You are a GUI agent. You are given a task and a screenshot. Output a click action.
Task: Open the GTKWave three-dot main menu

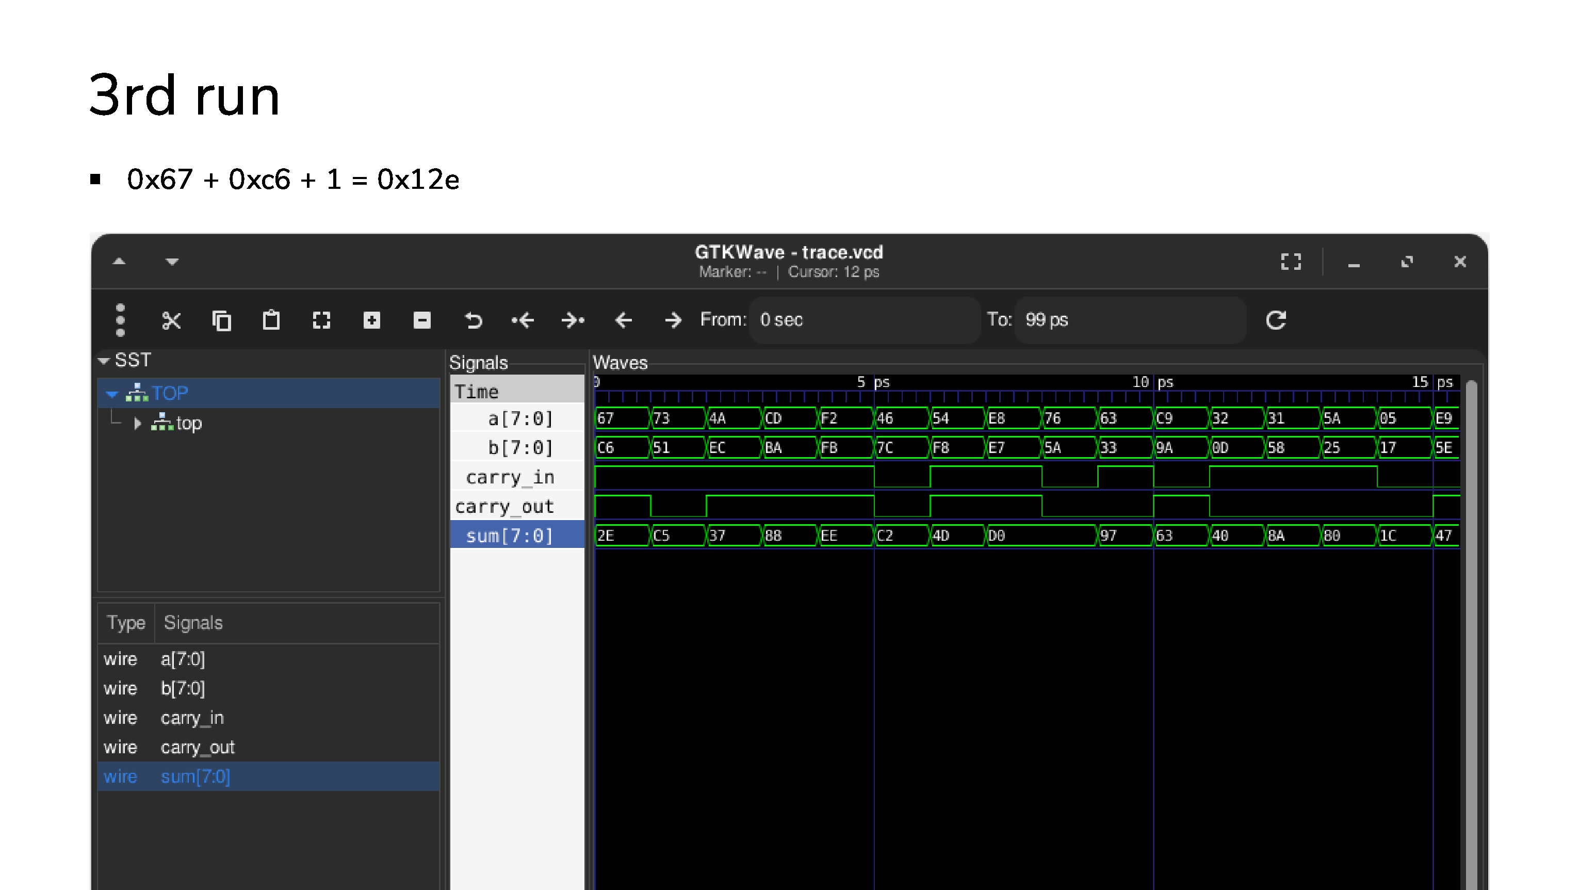tap(120, 320)
